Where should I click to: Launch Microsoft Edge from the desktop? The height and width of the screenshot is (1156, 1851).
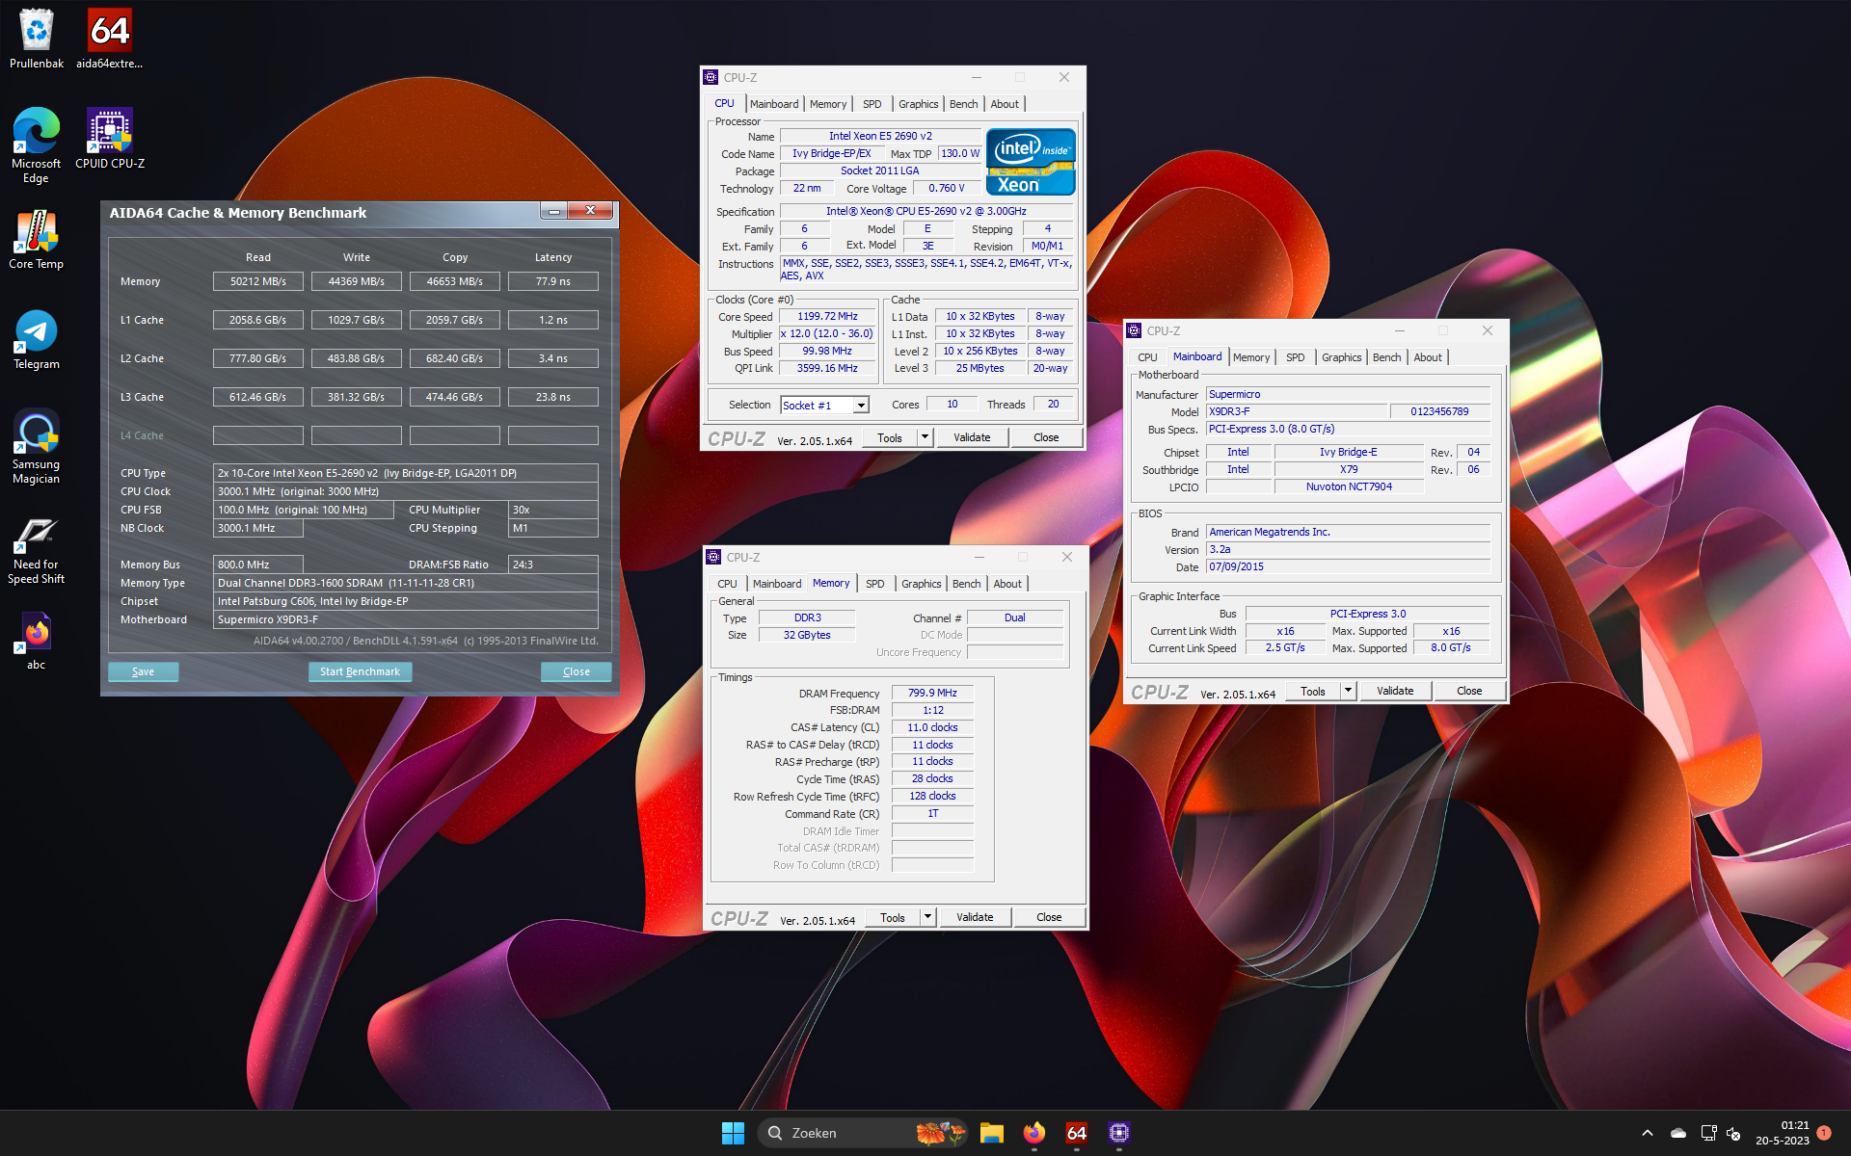[x=37, y=144]
